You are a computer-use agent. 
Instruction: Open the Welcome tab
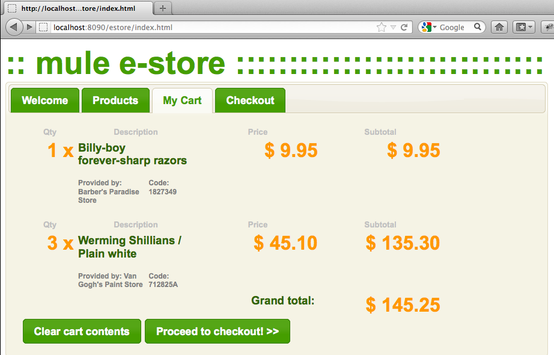[44, 100]
